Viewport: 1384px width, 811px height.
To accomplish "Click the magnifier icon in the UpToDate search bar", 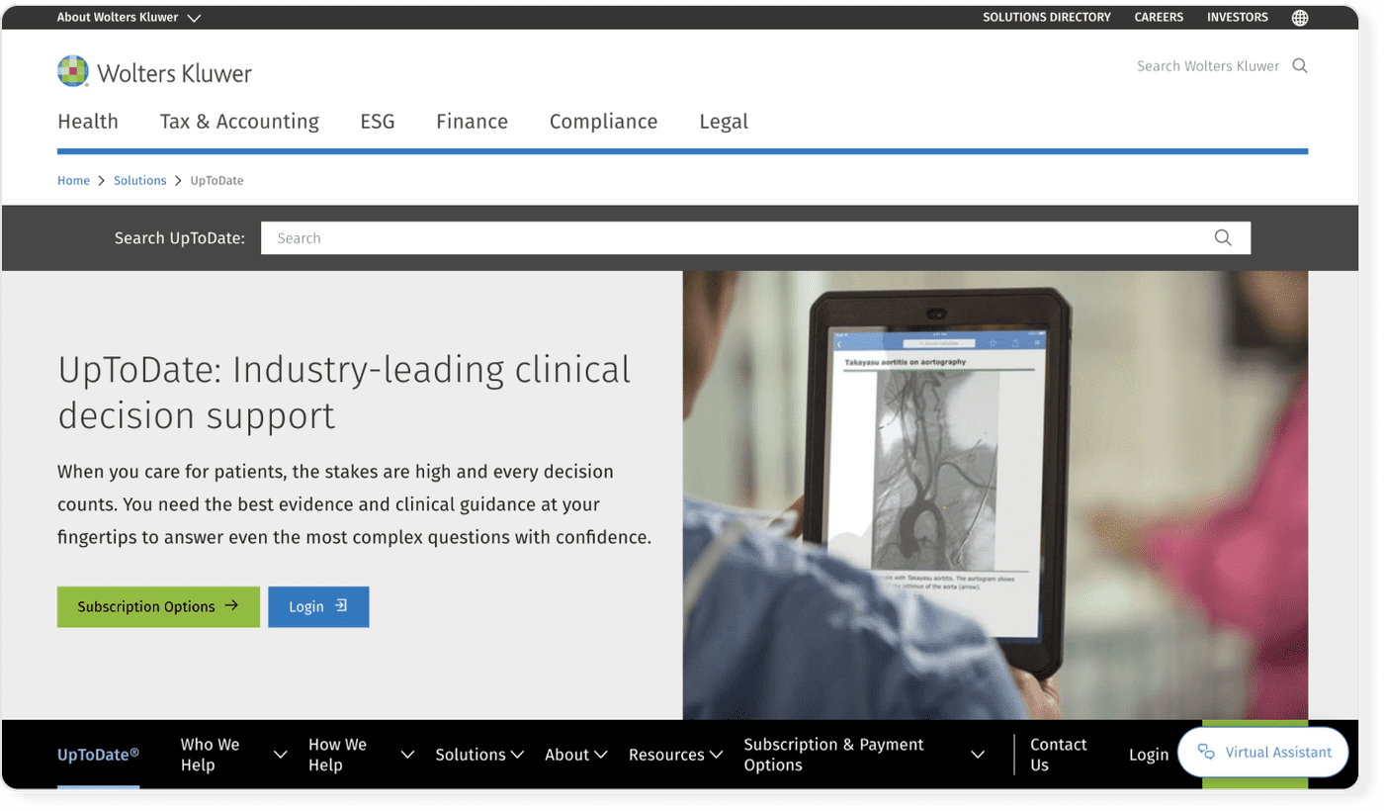I will [1223, 237].
